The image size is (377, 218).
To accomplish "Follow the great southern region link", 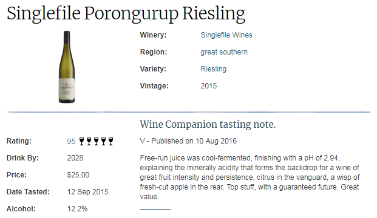I will [x=224, y=52].
